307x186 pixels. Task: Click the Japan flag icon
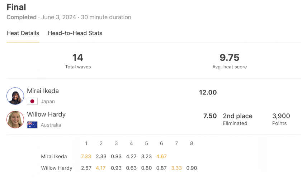[x=32, y=101]
